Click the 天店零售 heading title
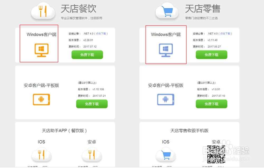264x168 pixels. click(203, 9)
